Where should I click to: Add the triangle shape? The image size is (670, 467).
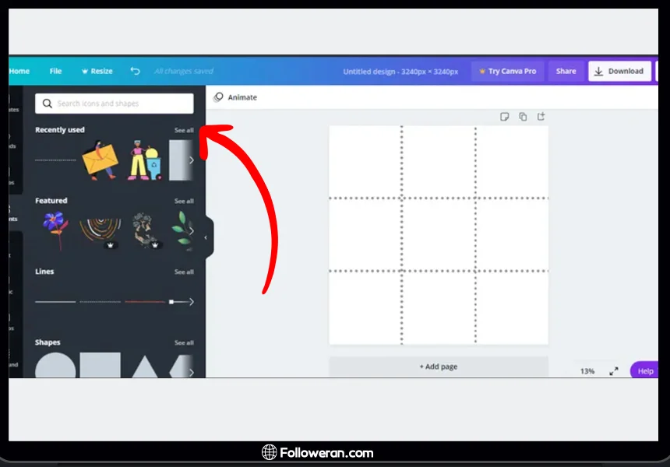point(146,367)
